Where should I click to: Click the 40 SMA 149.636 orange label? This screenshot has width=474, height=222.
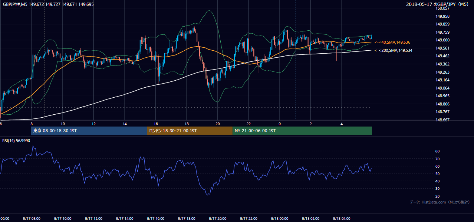(x=392, y=43)
